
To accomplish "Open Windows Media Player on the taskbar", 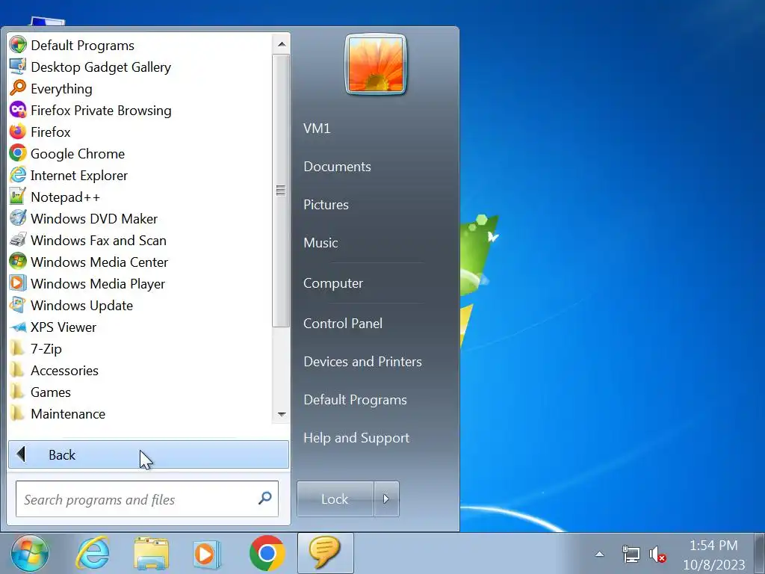I will pyautogui.click(x=207, y=554).
